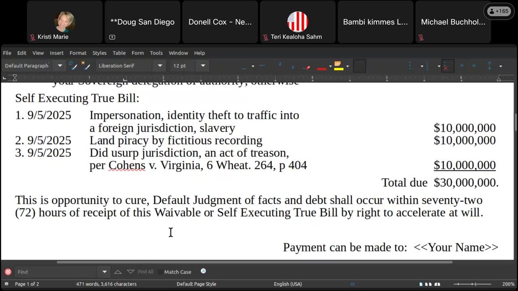Screen dimensions: 518x291
Task: Click the line spacing icon
Action: coord(489,66)
